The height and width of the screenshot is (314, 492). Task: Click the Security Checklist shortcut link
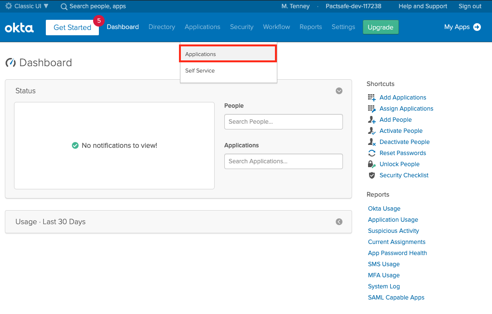tap(404, 175)
